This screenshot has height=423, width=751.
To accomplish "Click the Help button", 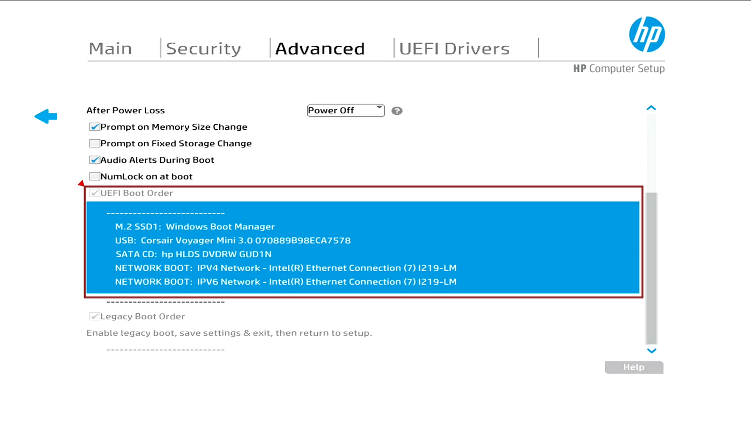I will click(634, 367).
